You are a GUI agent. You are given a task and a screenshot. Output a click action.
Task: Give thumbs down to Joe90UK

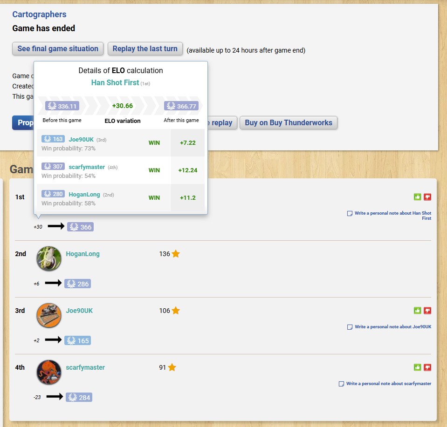pos(427,311)
